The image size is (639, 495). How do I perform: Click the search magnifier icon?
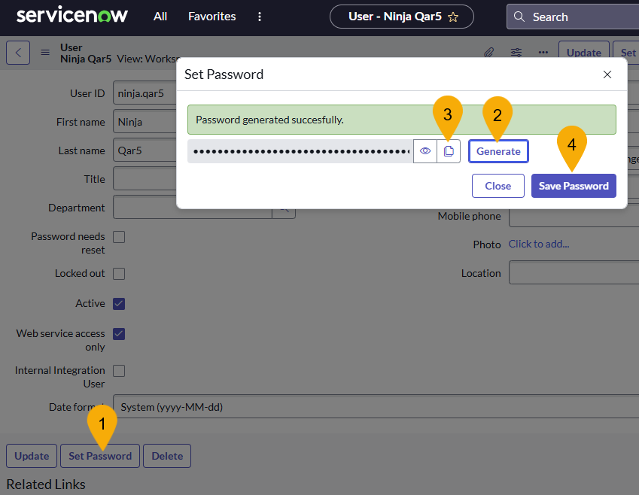coord(518,16)
